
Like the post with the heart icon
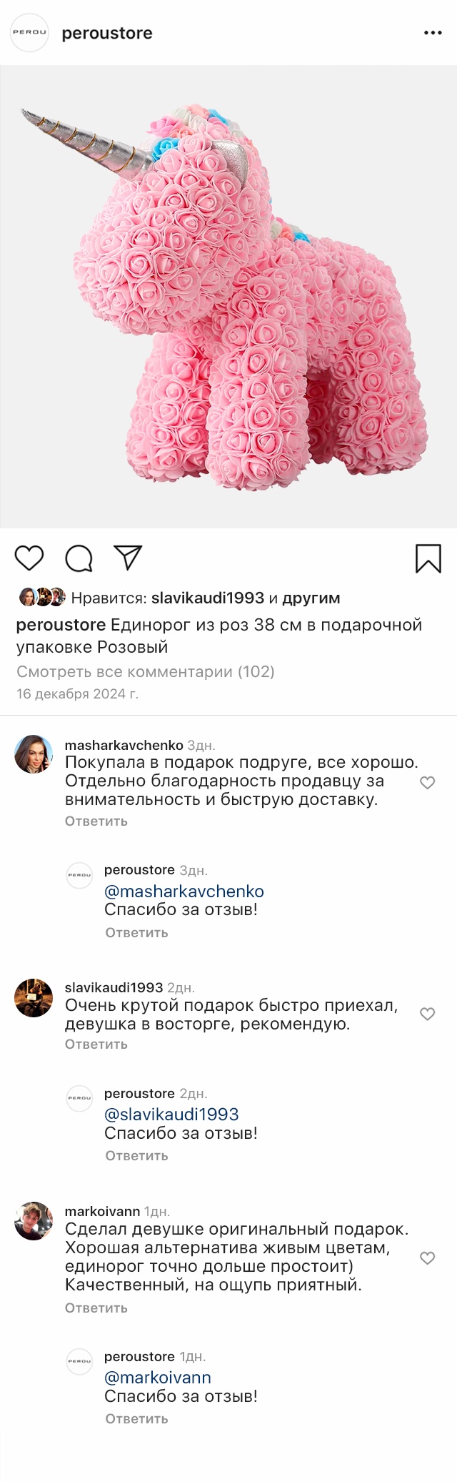29,558
